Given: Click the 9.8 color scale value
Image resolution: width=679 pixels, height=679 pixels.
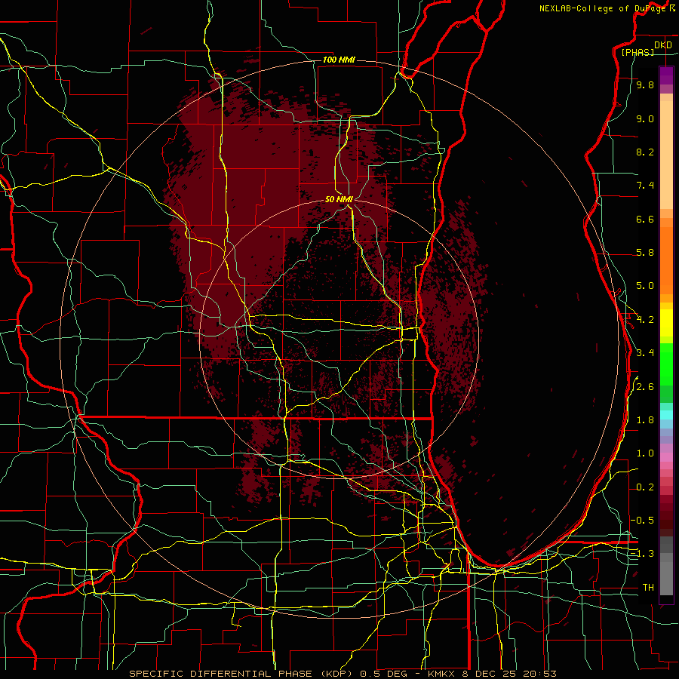Looking at the screenshot, I should (x=645, y=84).
